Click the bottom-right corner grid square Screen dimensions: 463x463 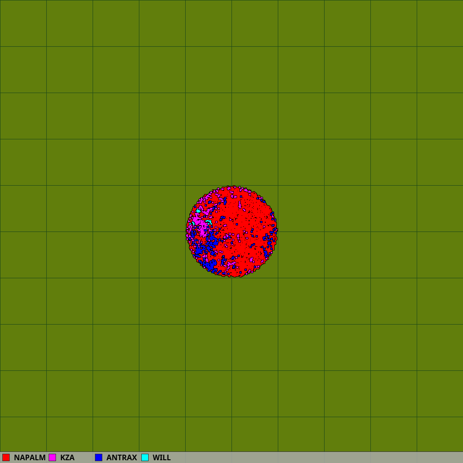click(x=440, y=434)
